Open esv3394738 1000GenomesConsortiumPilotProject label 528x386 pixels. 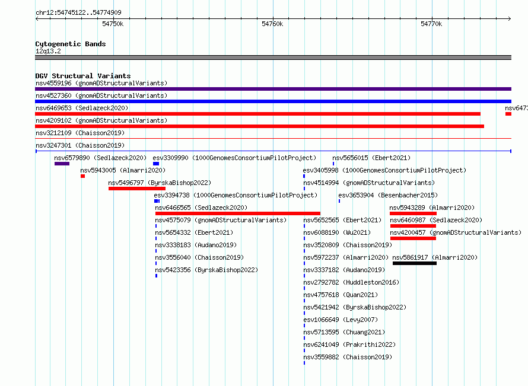click(x=236, y=195)
